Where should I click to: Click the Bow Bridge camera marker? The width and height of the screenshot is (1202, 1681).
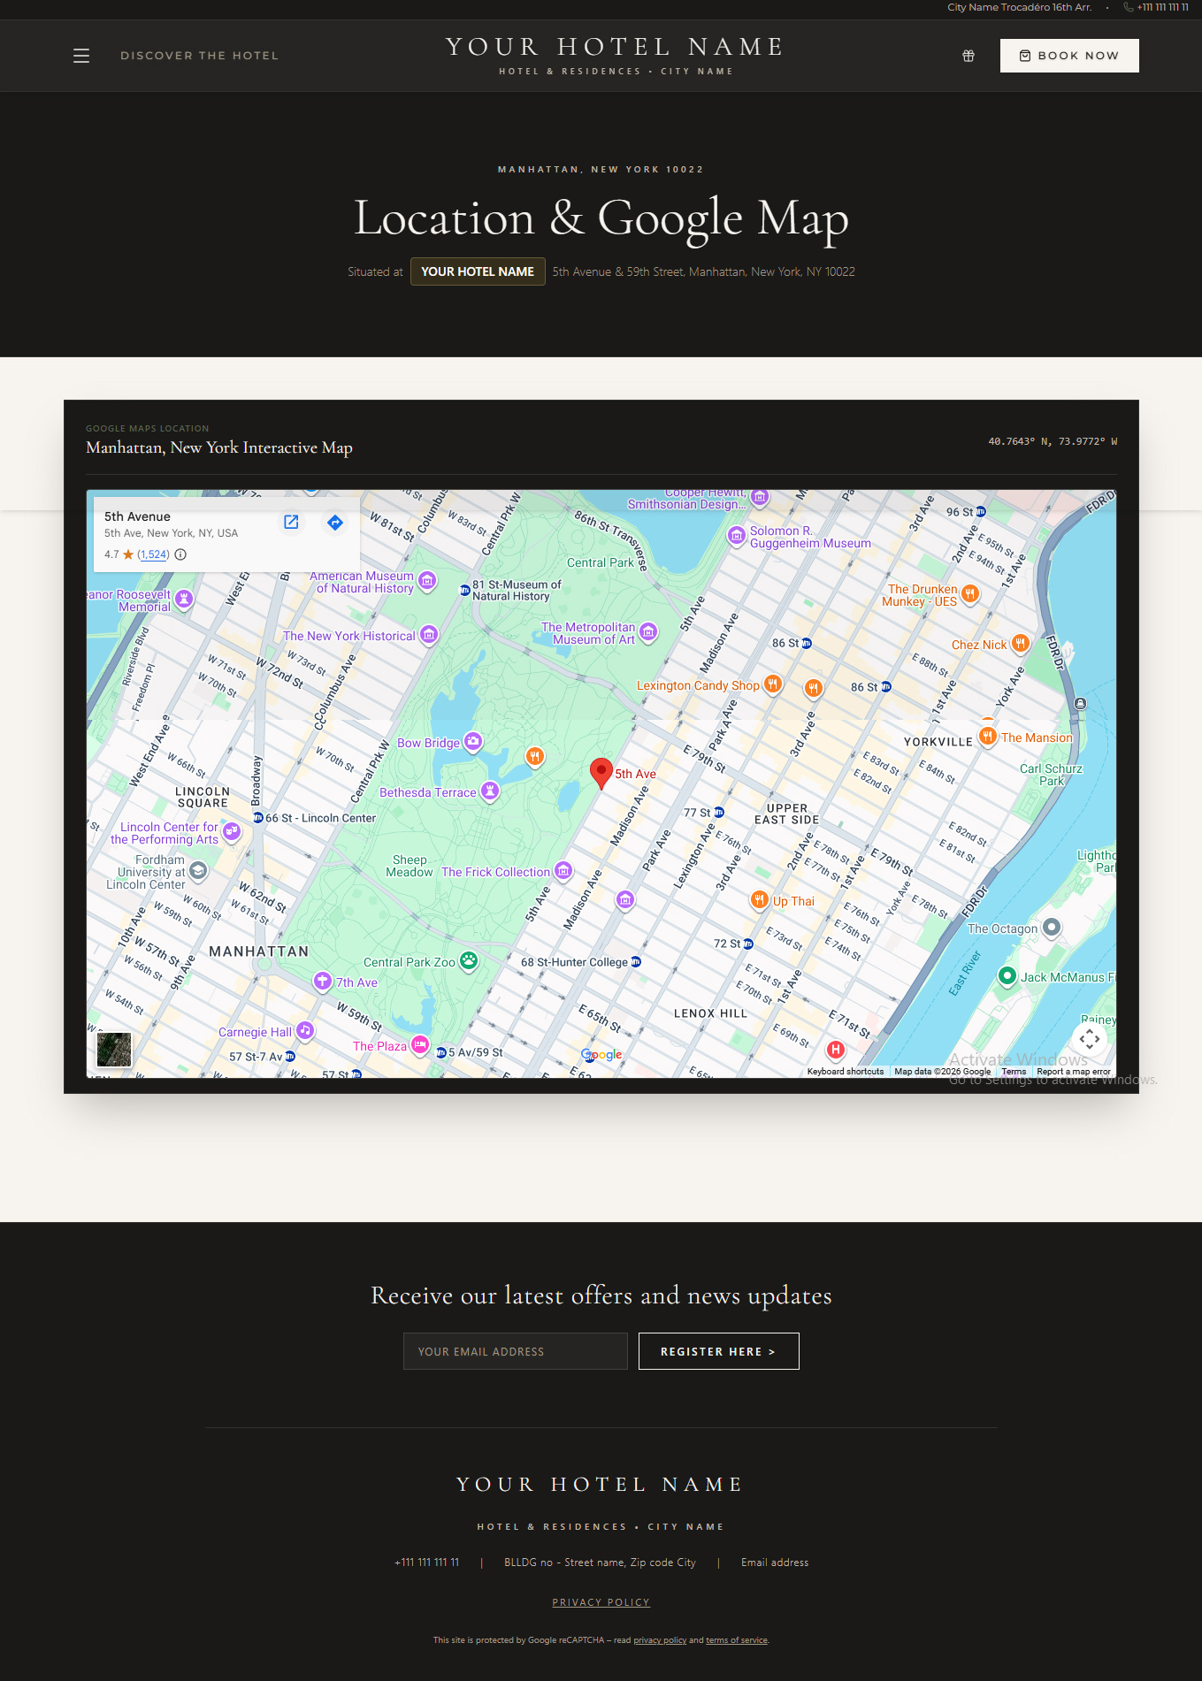473,741
